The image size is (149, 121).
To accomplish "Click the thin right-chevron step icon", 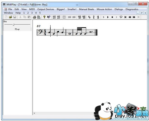I will click(104, 17).
